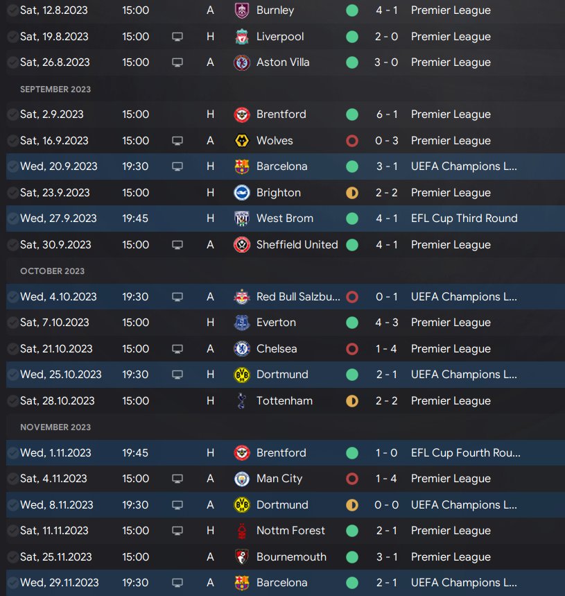Click the red loss indicator for Chelsea match

coord(352,348)
